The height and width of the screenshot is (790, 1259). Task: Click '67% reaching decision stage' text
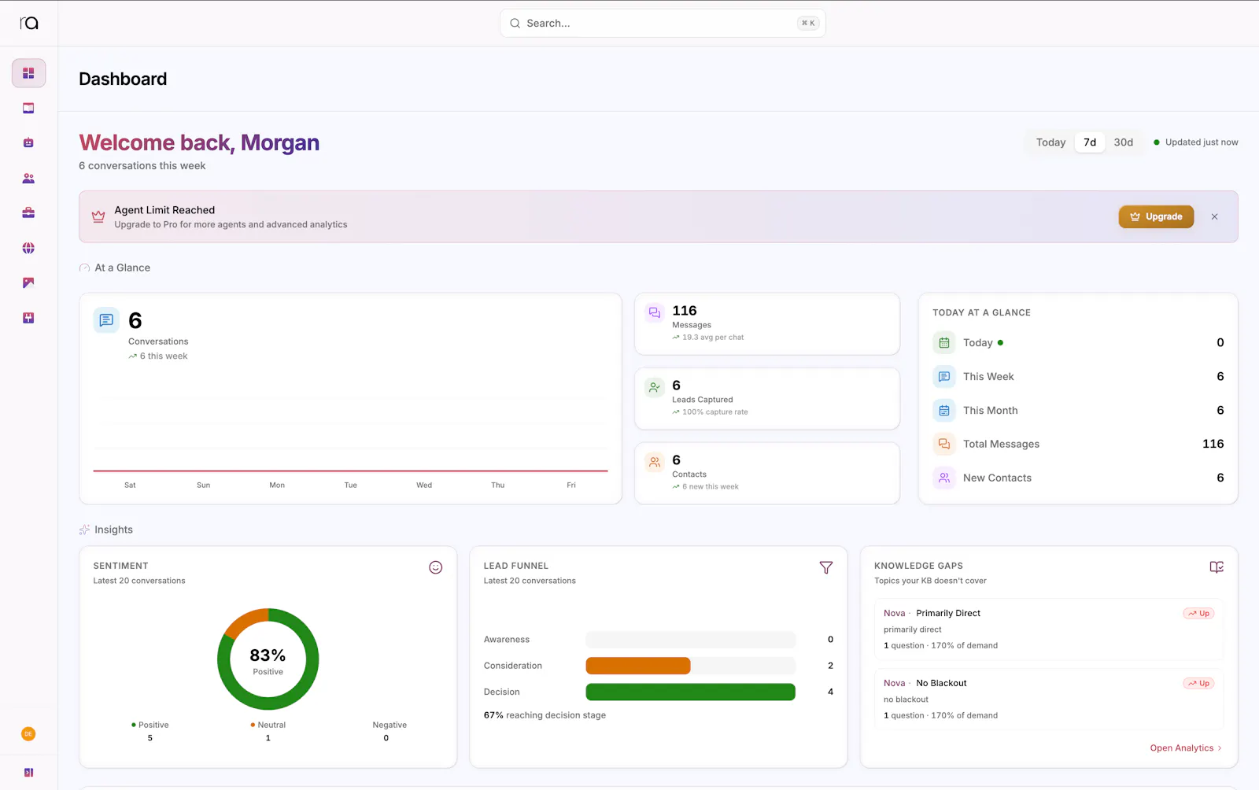(545, 715)
